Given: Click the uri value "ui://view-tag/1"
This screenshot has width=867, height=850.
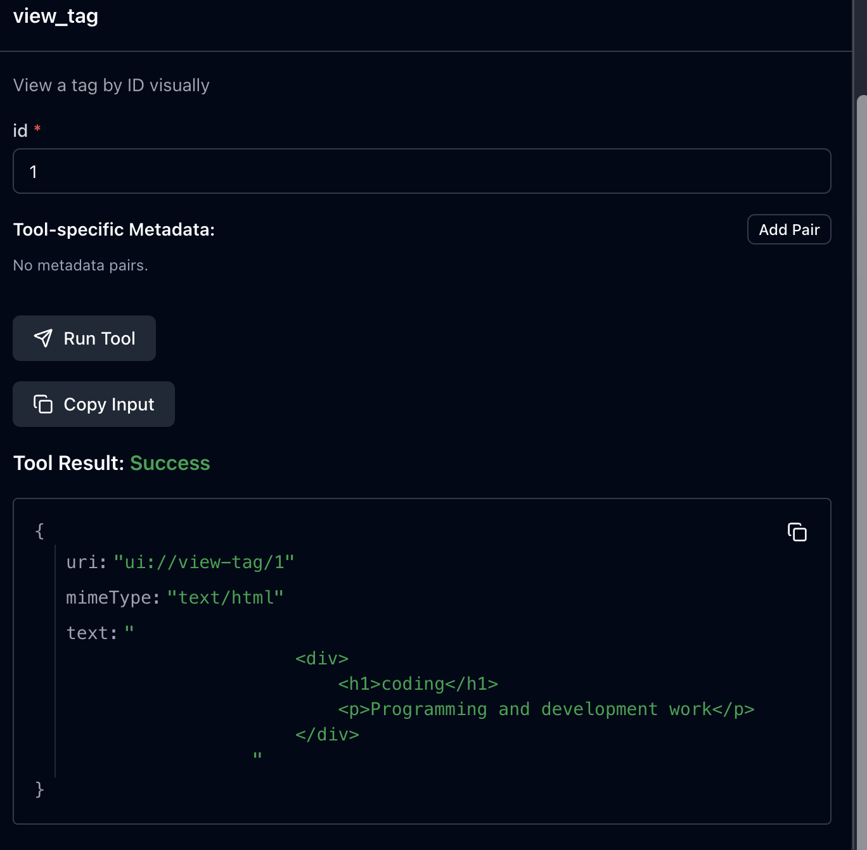Looking at the screenshot, I should coord(203,562).
